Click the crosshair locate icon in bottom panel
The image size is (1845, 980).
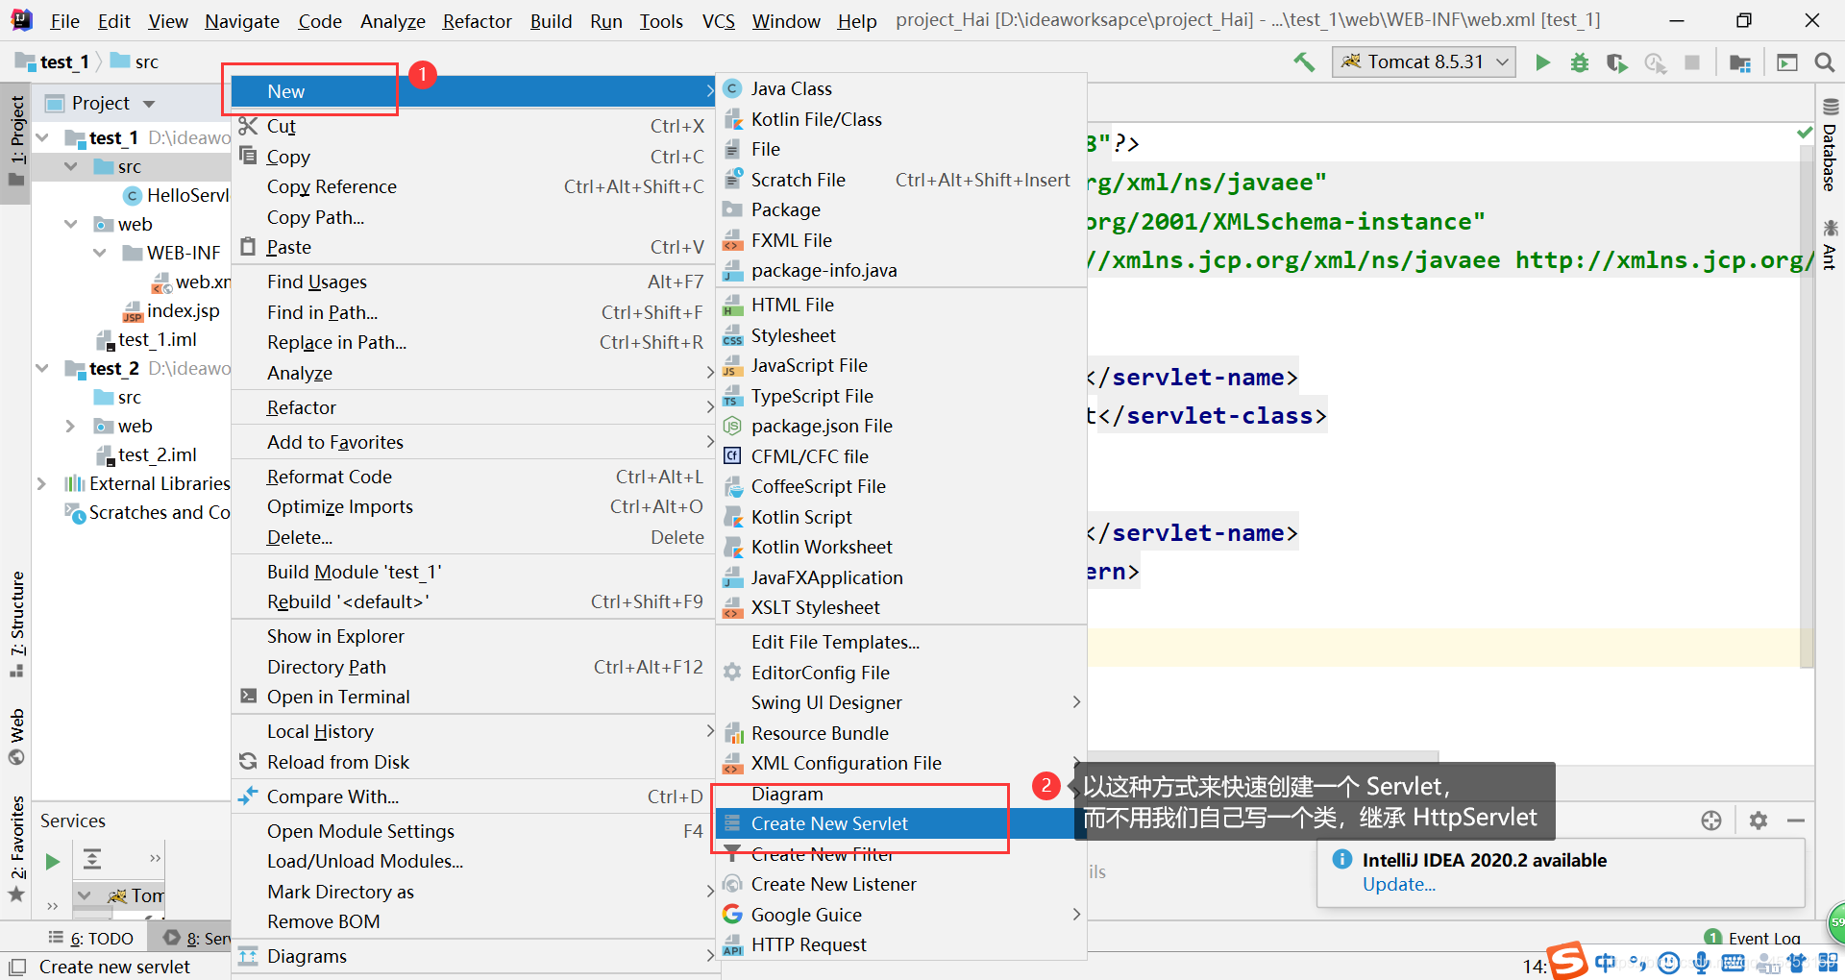pyautogui.click(x=1711, y=821)
